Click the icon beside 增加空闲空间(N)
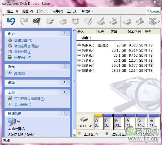The width and height of the screenshot is (162, 145). (10, 45)
